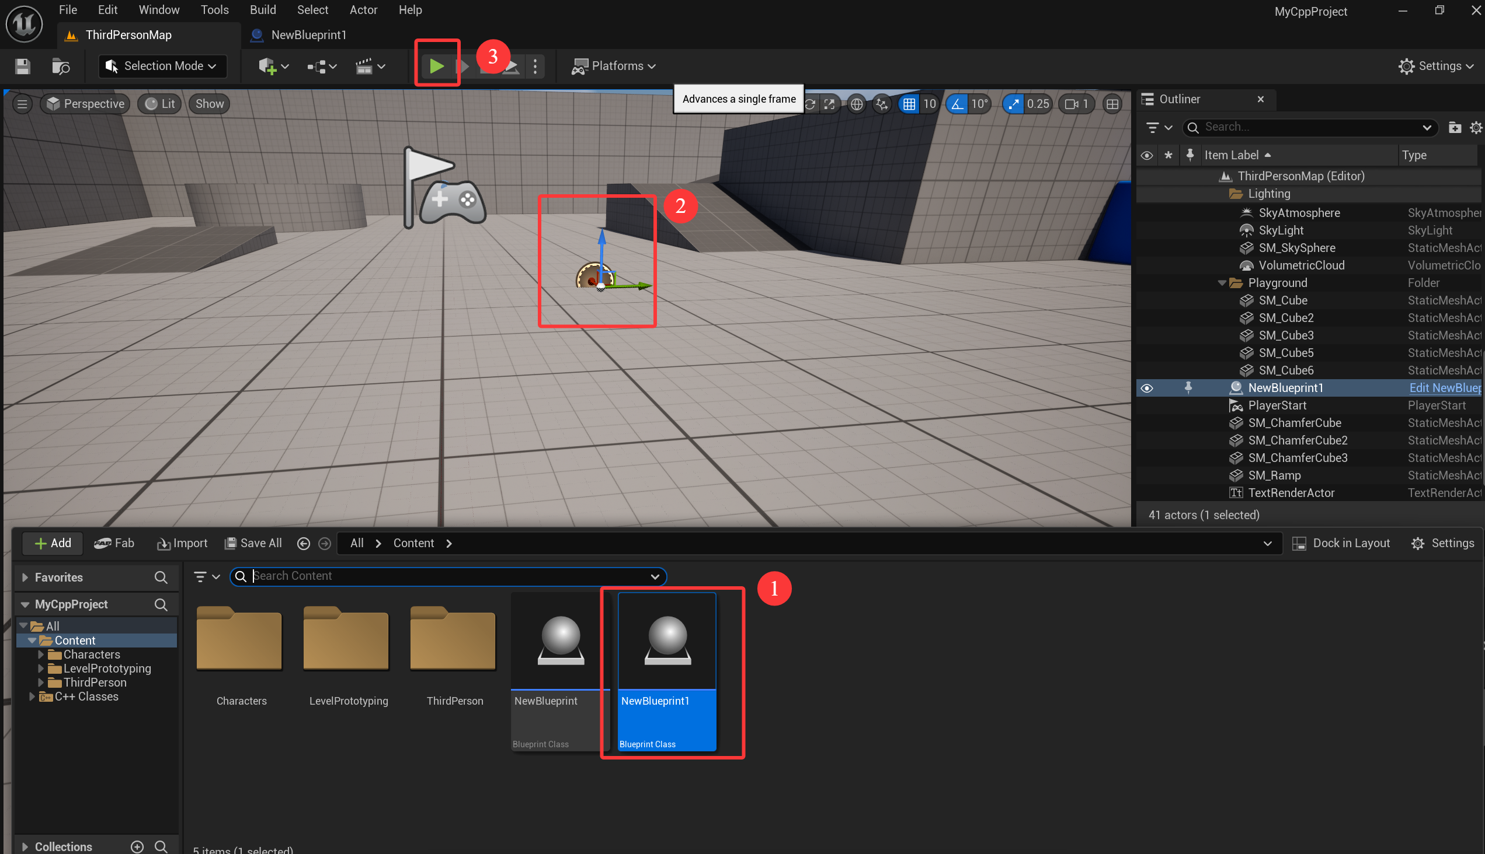
Task: Switch to the NewBlueprint1 tab
Action: pos(308,35)
